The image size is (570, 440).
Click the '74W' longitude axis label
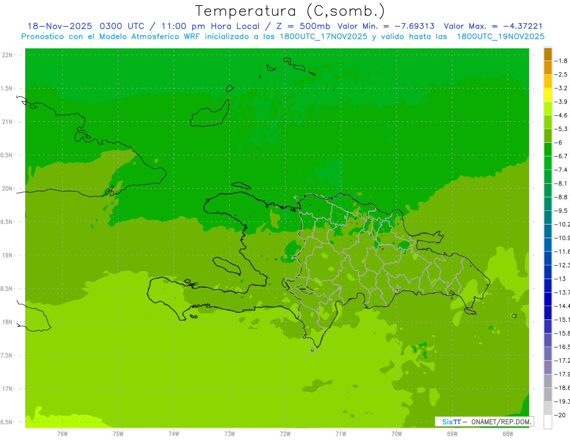pyautogui.click(x=174, y=433)
